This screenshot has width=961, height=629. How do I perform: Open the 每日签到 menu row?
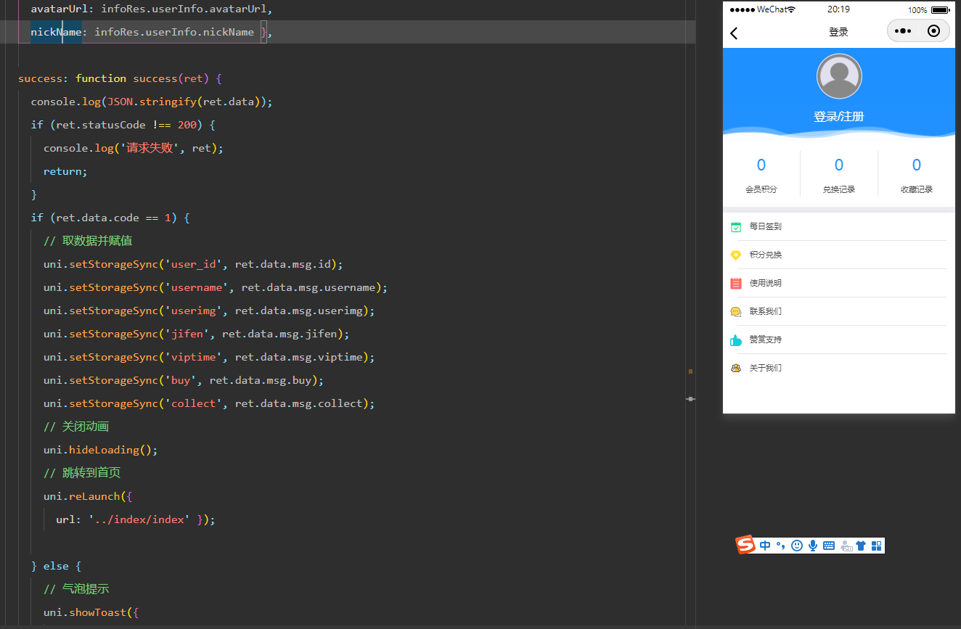click(838, 226)
